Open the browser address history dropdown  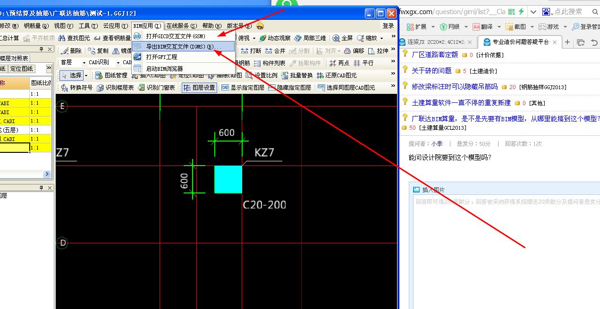pos(533,12)
